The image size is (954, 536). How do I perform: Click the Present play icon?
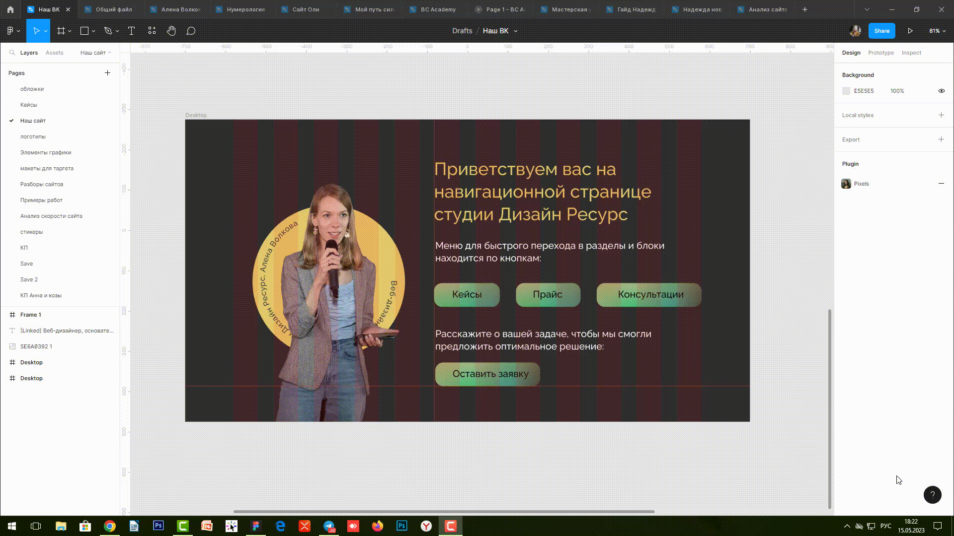click(910, 31)
